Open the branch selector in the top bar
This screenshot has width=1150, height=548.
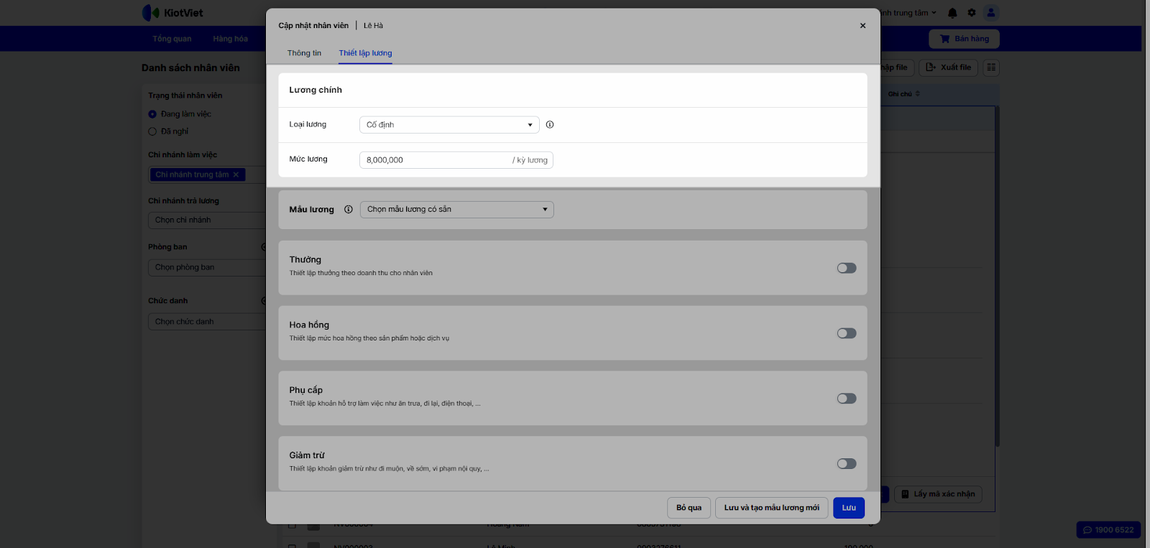(x=909, y=13)
